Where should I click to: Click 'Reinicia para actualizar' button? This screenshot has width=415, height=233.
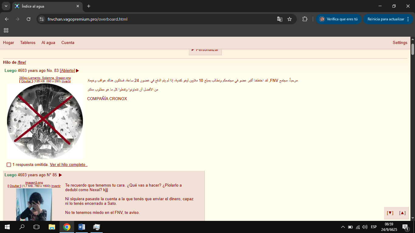386,19
